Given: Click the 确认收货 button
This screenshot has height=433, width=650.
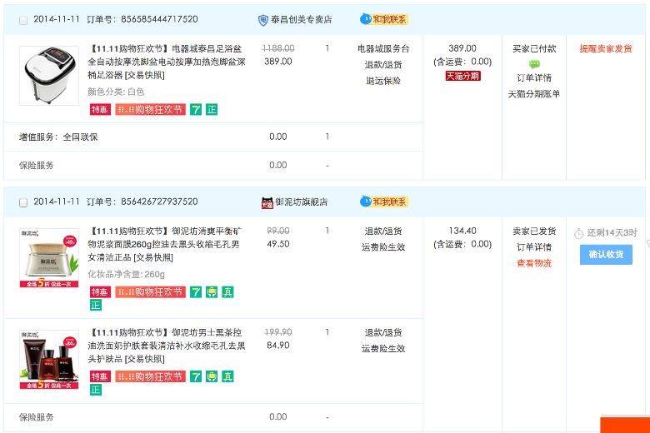Looking at the screenshot, I should click(x=606, y=255).
